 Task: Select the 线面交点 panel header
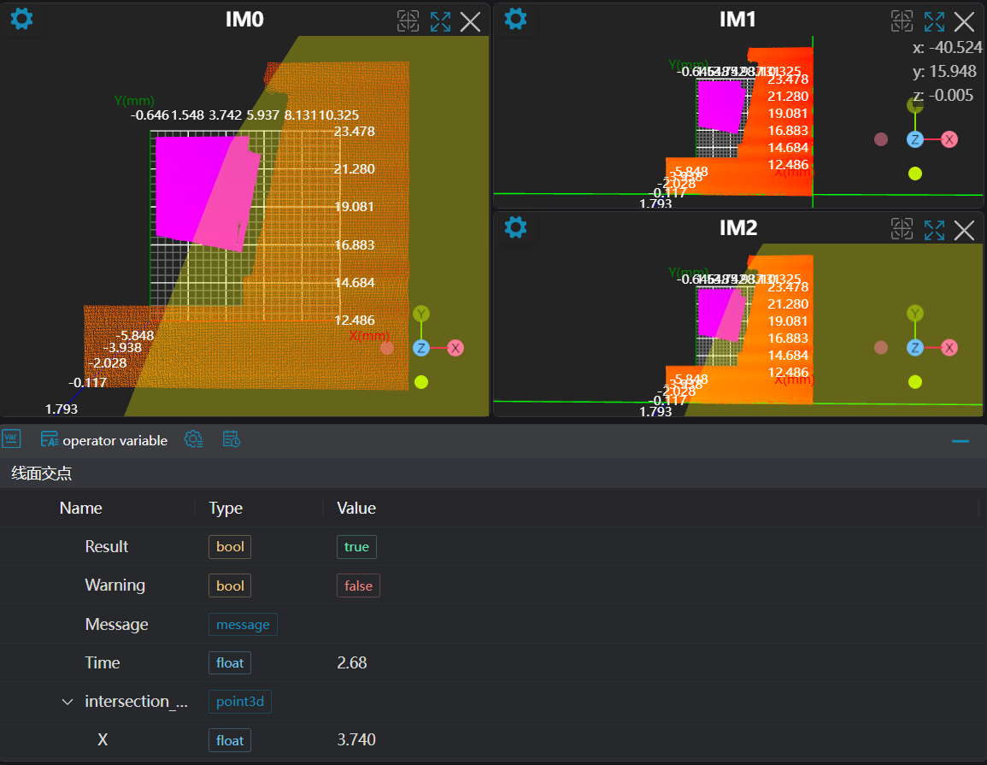pyautogui.click(x=42, y=474)
